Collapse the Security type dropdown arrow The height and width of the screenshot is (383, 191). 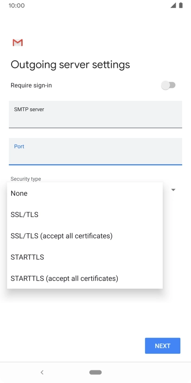point(173,190)
